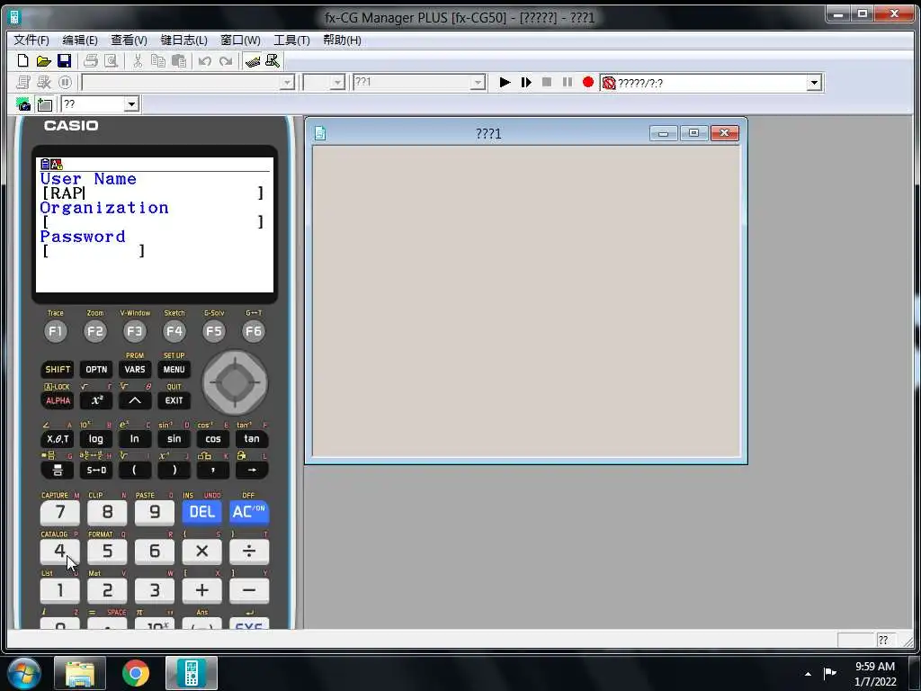Click the calculator number 7 key
Viewport: 921px width, 691px height.
(x=60, y=512)
